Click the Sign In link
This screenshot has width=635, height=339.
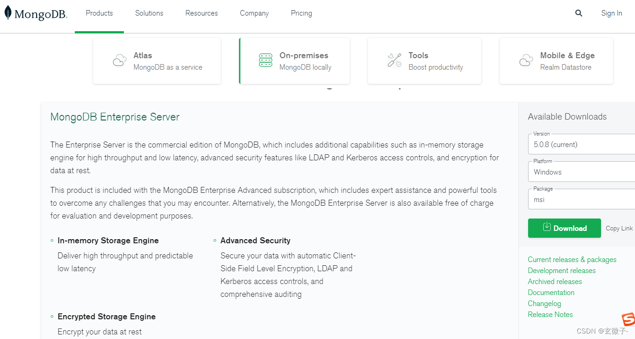tap(612, 13)
